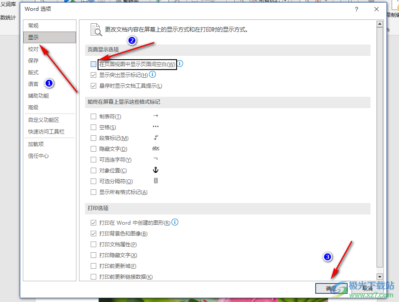
Task: Open the 辅助功能 options category
Action: (x=50, y=96)
